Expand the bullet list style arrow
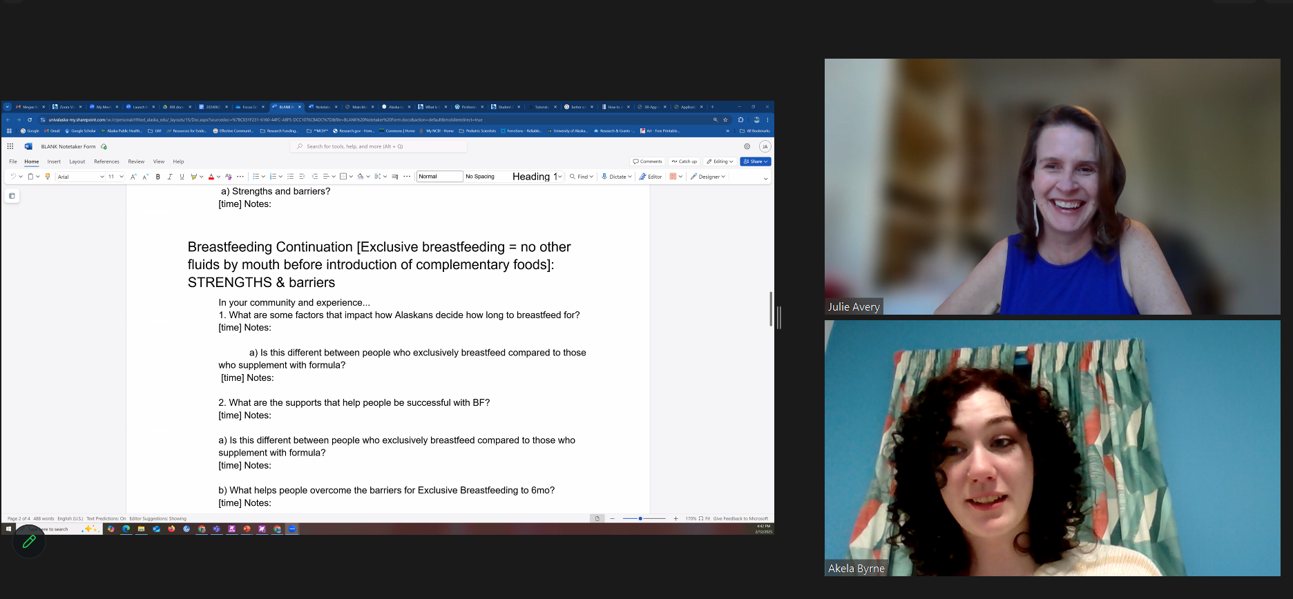Viewport: 1293px width, 599px height. pos(264,177)
